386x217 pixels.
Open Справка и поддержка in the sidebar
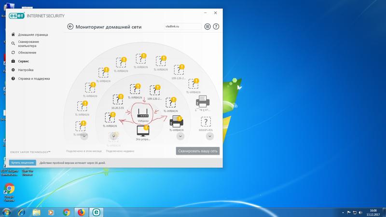coord(30,79)
